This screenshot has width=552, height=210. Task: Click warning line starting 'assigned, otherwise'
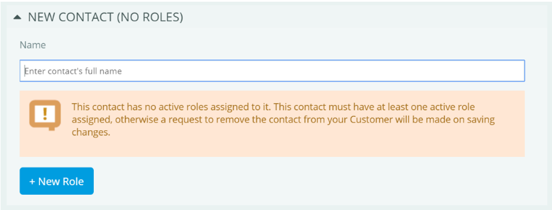pyautogui.click(x=283, y=120)
